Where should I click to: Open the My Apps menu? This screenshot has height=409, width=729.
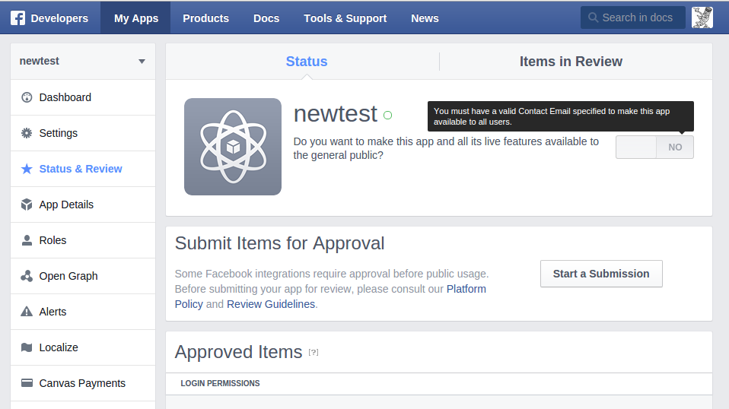coord(135,18)
